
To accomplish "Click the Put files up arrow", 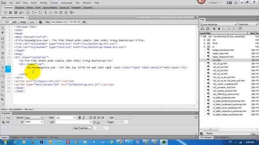I will click(x=219, y=29).
